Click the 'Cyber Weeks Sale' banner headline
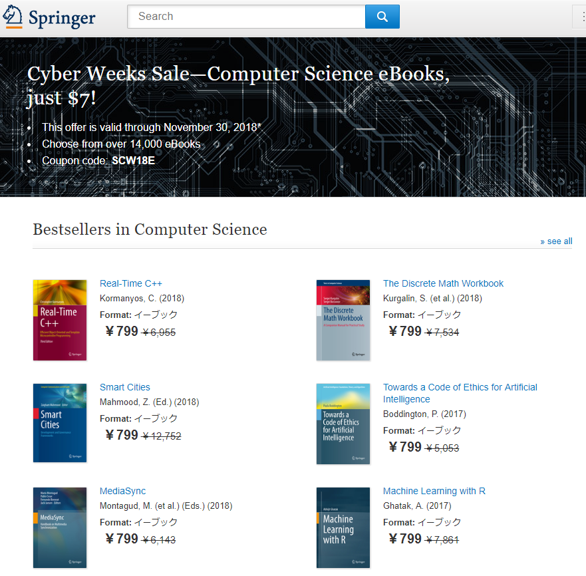This screenshot has width=586, height=576. click(x=238, y=86)
